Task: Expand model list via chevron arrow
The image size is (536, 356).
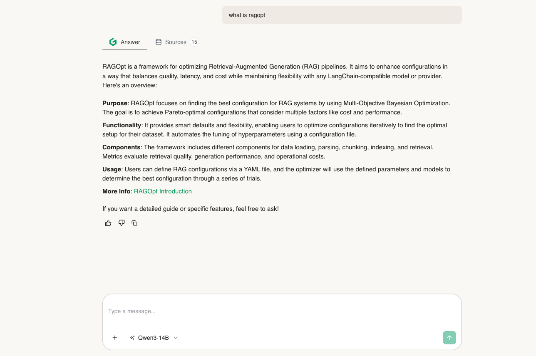Action: tap(176, 338)
